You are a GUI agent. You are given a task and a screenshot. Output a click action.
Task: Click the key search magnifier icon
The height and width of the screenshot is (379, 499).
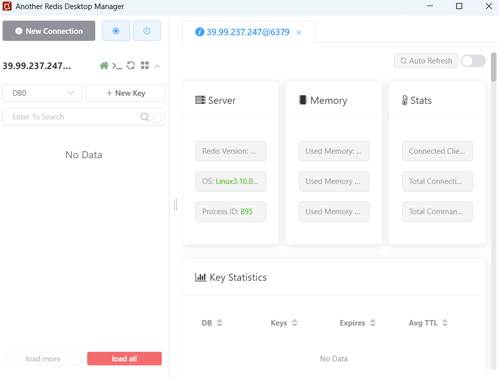point(145,117)
